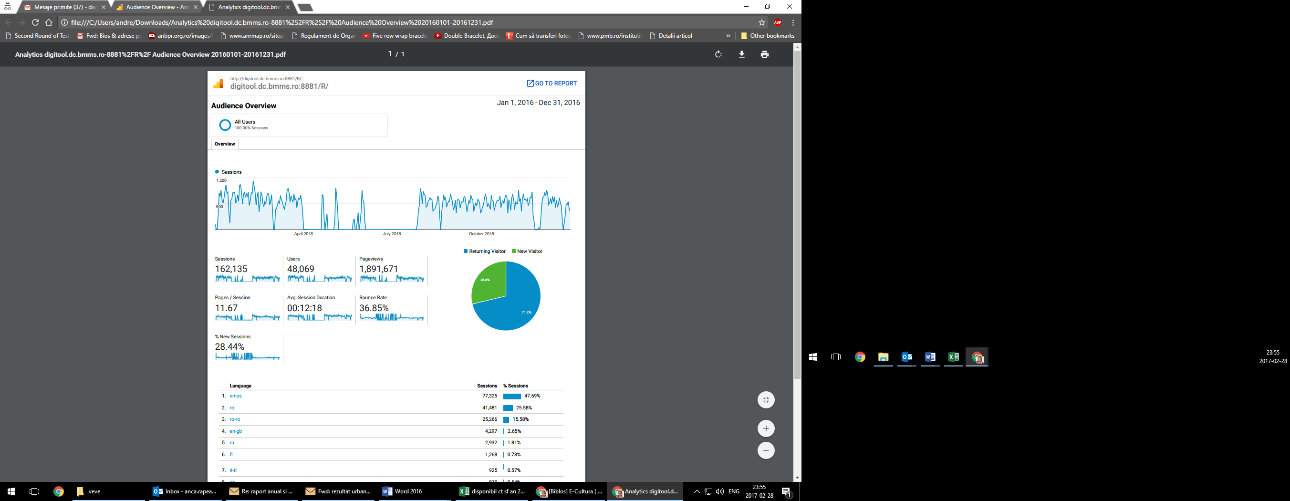Open Double Bracelet bookmark
The height and width of the screenshot is (501, 1290).
coord(467,36)
